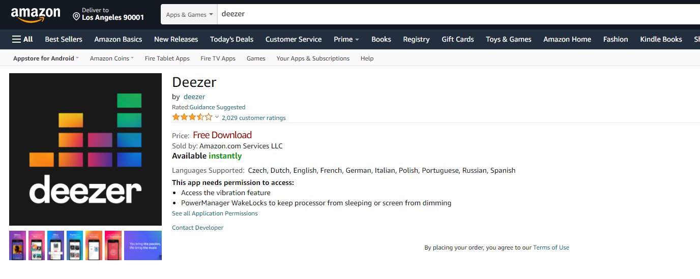The image size is (700, 279).
Task: Open the Terms of Use link
Action: [x=551, y=247]
